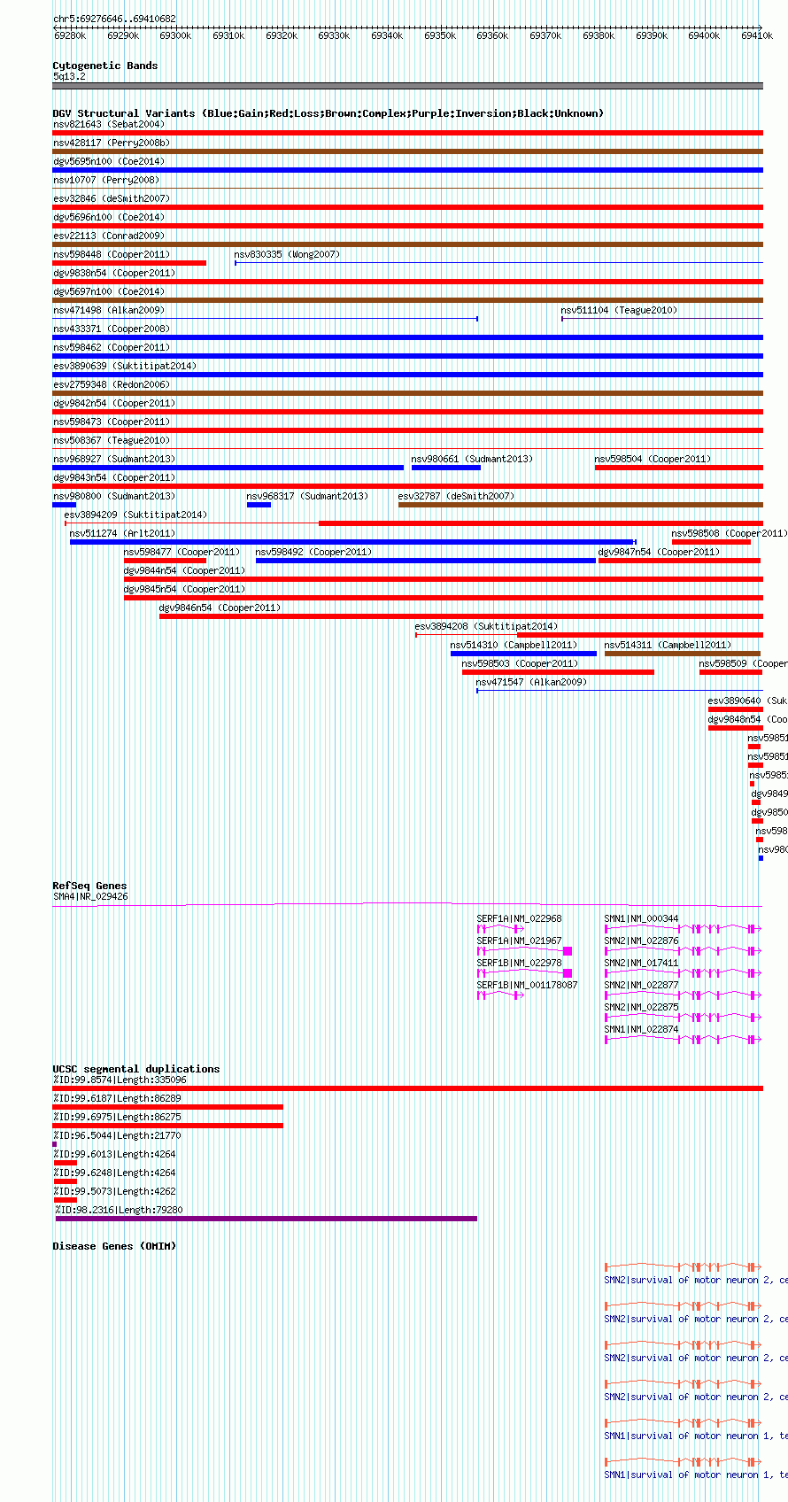Open variant nsv598477 (Cooper2011)
The height and width of the screenshot is (1502, 788).
tap(182, 552)
